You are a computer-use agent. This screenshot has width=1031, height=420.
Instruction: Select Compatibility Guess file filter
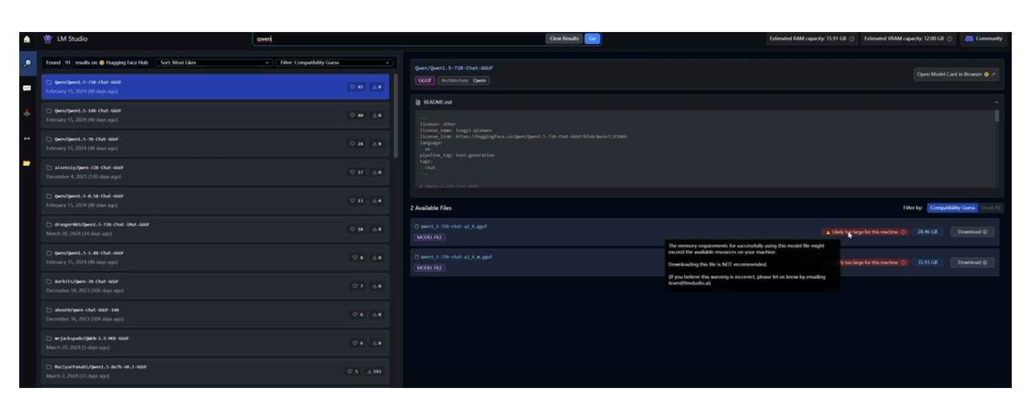(952, 208)
